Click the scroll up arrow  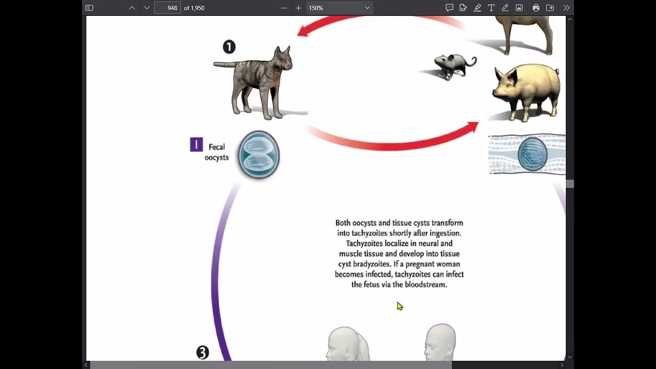[570, 19]
